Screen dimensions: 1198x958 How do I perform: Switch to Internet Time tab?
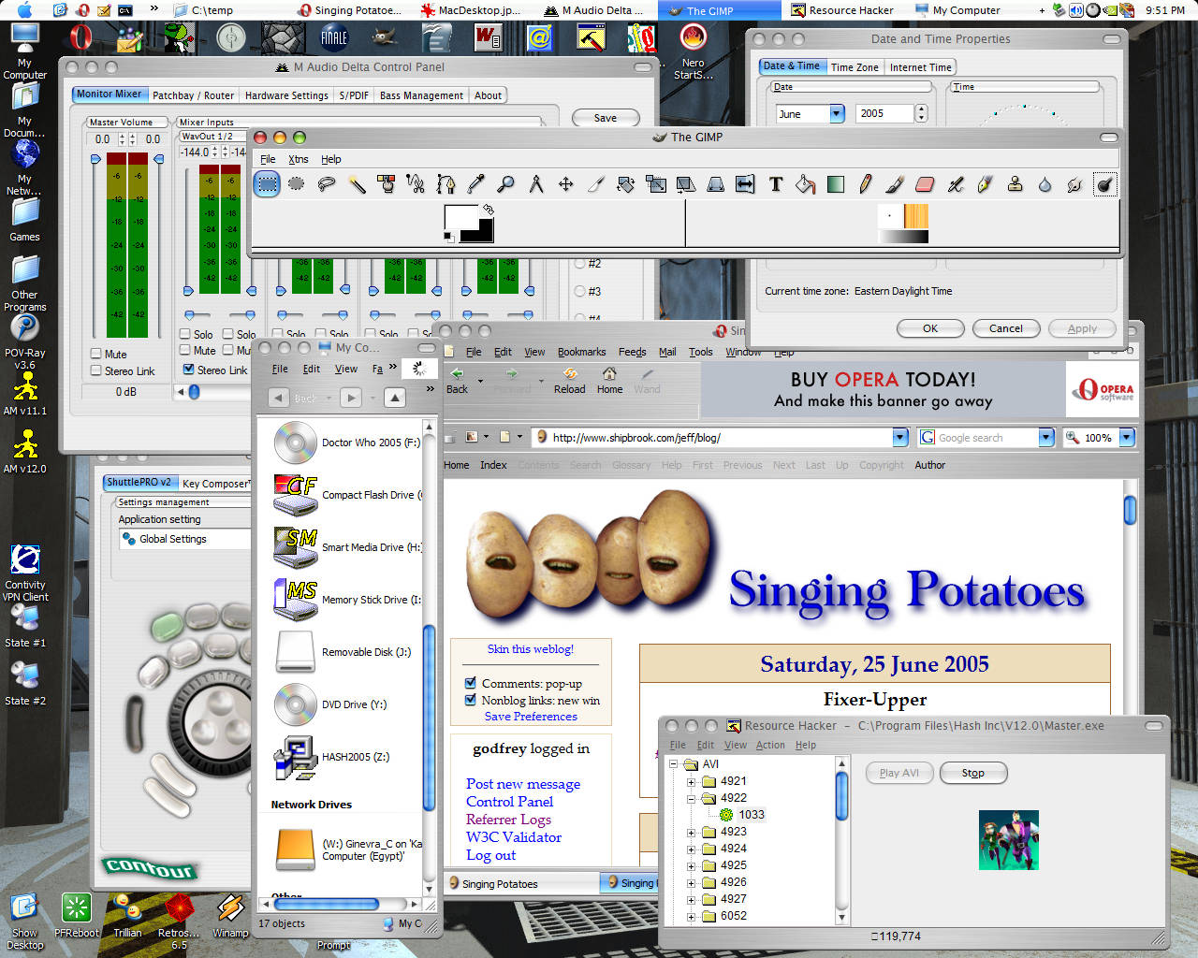pyautogui.click(x=920, y=67)
